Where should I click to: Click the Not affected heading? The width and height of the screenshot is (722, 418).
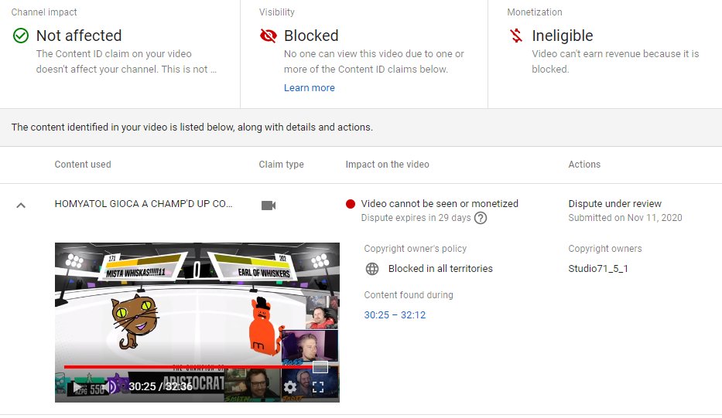point(79,36)
